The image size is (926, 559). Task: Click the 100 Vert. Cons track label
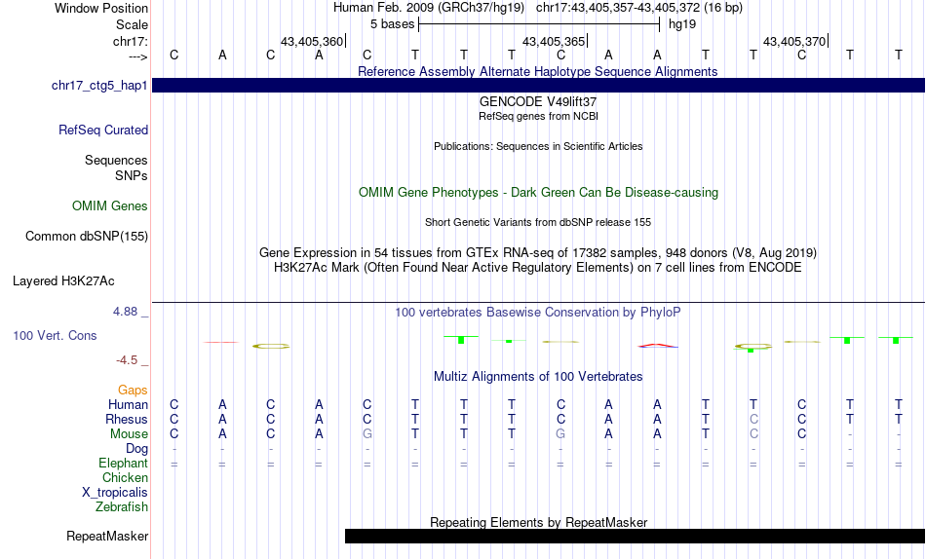coord(55,335)
